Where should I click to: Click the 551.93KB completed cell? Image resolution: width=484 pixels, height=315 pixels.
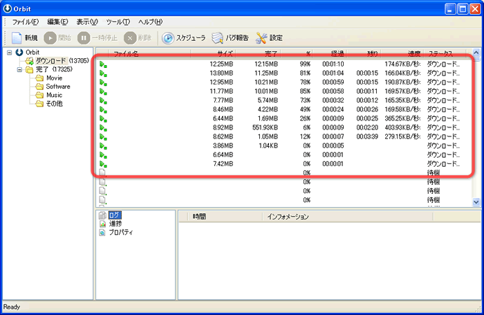click(x=265, y=127)
